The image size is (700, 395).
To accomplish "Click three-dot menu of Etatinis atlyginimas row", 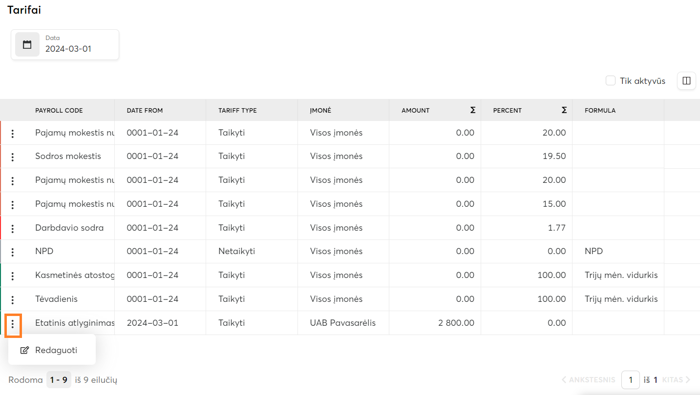I will (13, 323).
